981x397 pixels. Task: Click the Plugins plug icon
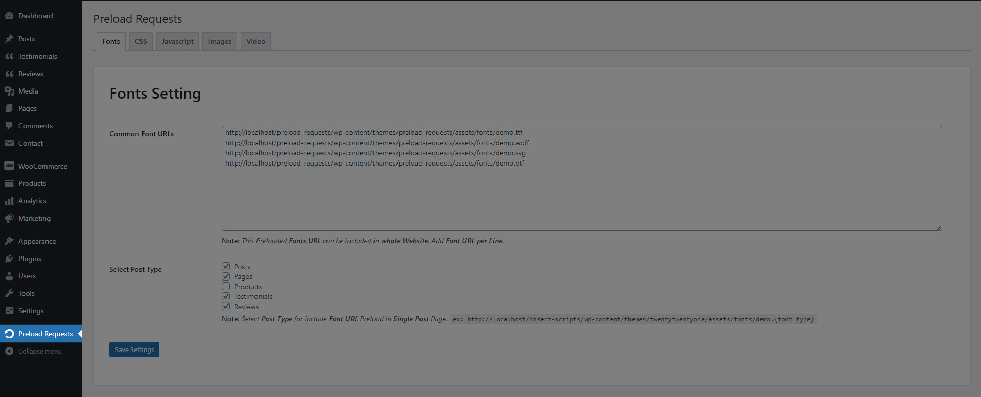pyautogui.click(x=9, y=259)
